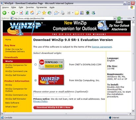Click the page icon in address bar
This screenshot has height=120, width=136.
[12, 18]
